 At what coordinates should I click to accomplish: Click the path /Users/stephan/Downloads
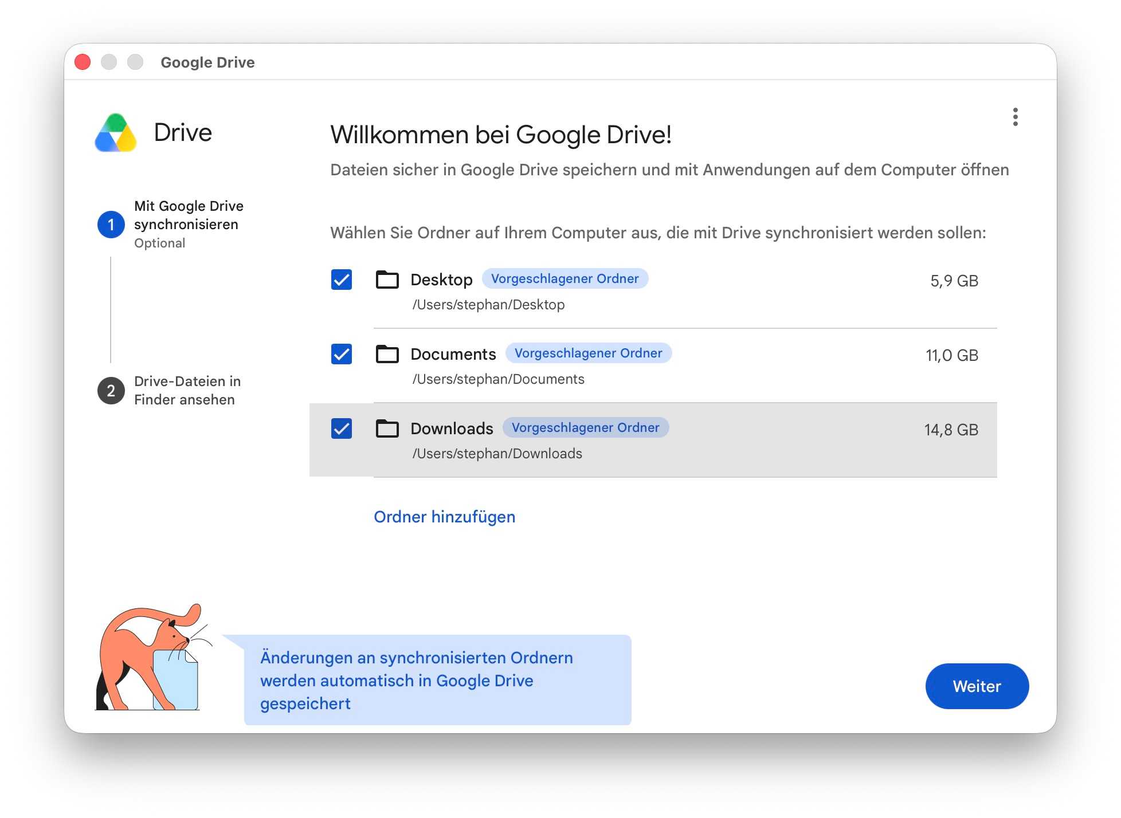(x=497, y=454)
